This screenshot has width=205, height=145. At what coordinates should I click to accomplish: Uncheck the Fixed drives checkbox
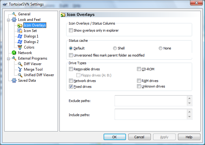[71, 87]
